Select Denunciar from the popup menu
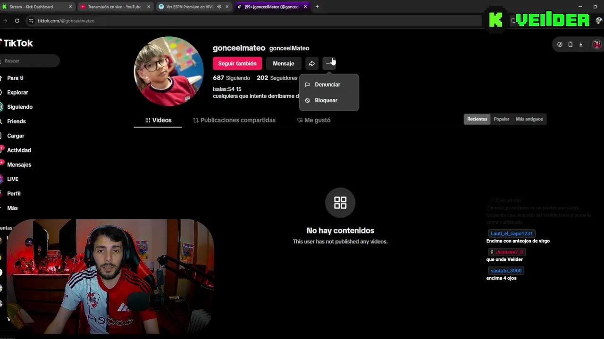Screen dimensions: 604x339 [x=329, y=84]
